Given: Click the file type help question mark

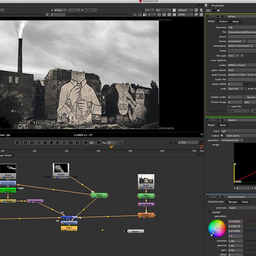Looking at the screenshot, I should click(x=242, y=56).
